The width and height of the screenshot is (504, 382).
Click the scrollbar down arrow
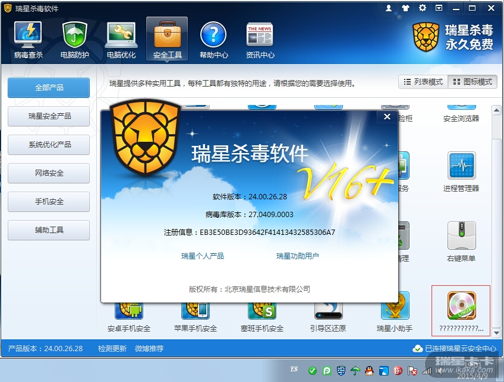click(496, 333)
